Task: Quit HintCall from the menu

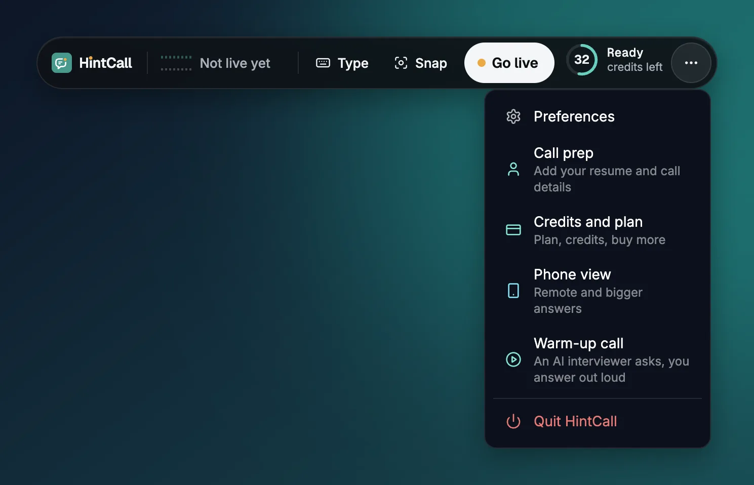Action: [x=598, y=421]
